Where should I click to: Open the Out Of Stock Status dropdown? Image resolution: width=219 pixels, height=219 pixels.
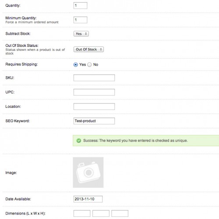pyautogui.click(x=88, y=49)
